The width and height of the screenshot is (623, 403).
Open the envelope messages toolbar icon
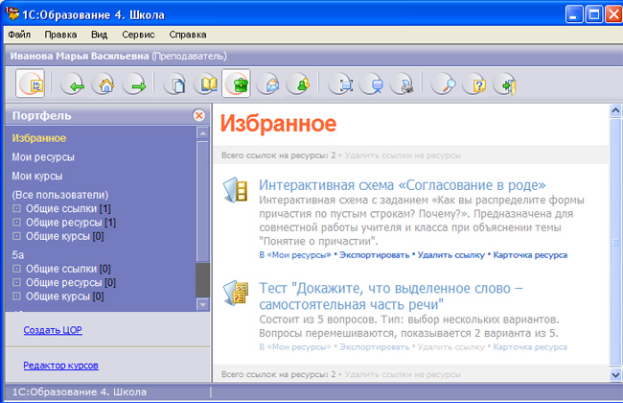point(269,84)
